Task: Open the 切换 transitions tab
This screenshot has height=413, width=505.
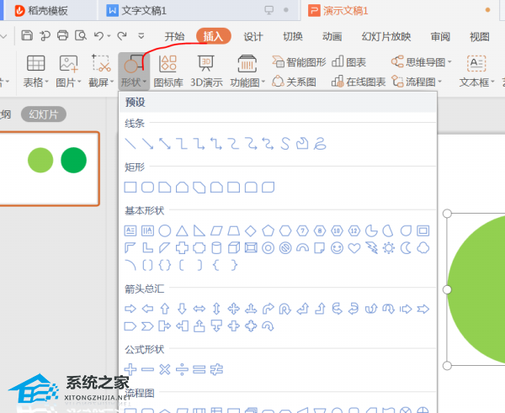Action: pyautogui.click(x=293, y=36)
